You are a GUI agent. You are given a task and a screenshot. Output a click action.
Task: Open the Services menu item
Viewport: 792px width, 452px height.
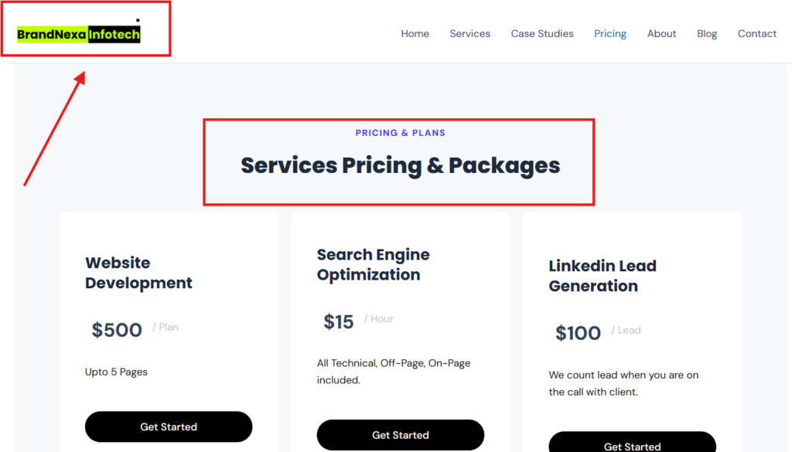point(470,33)
